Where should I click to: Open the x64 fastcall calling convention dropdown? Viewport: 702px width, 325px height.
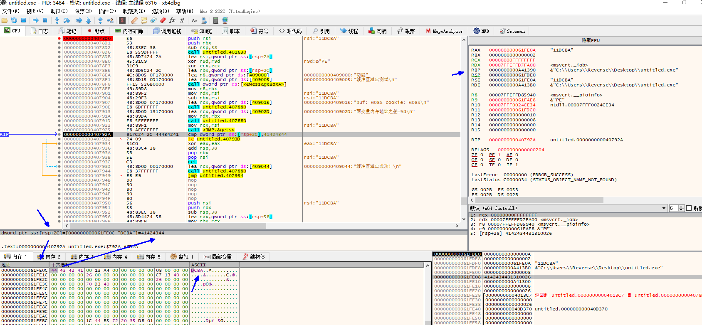[664, 208]
